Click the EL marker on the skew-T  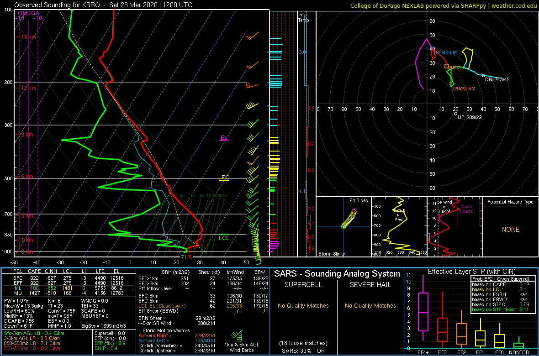(x=224, y=138)
